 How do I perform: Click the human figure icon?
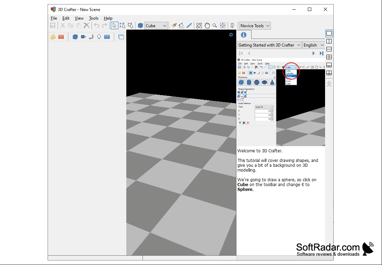(x=329, y=84)
